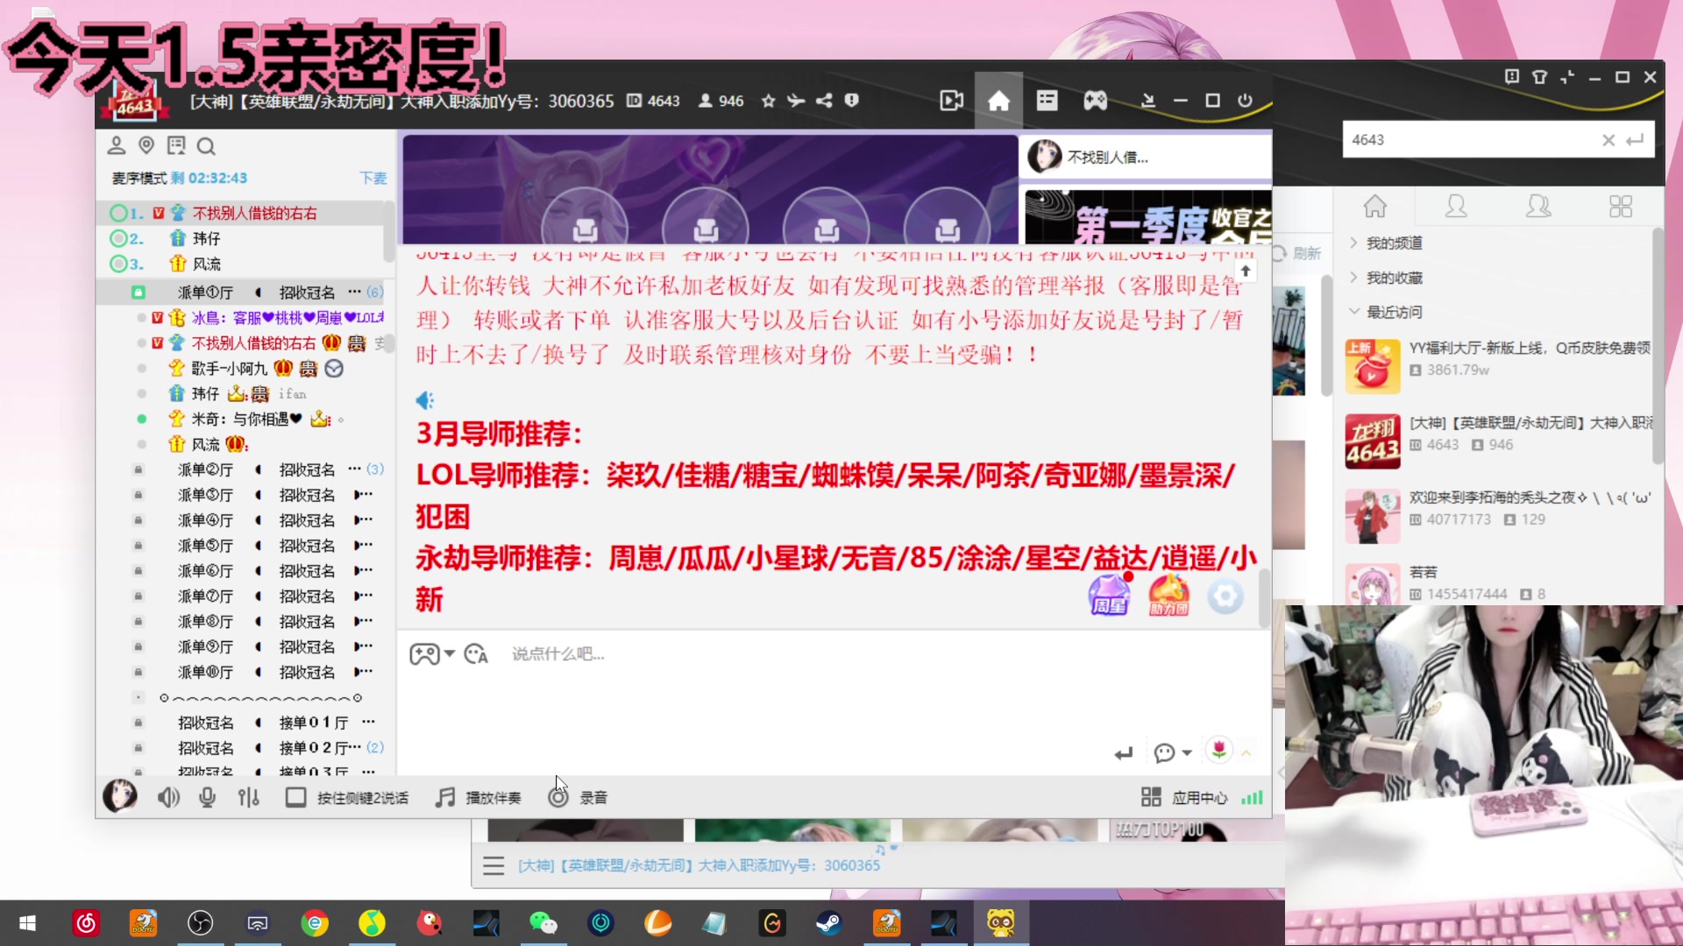Open the audio mixer settings icon
The height and width of the screenshot is (946, 1683).
(x=249, y=797)
